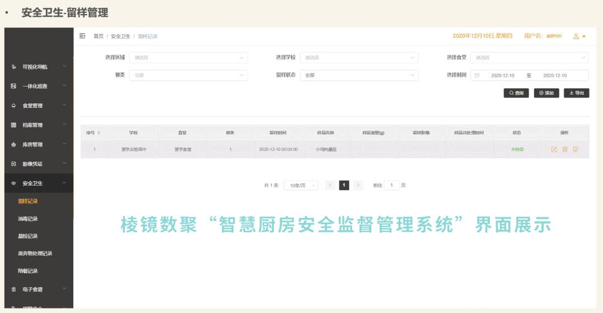Viewport: 603px width, 313px height.
Task: Sort table by 序号 arrows
Action: pos(99,132)
